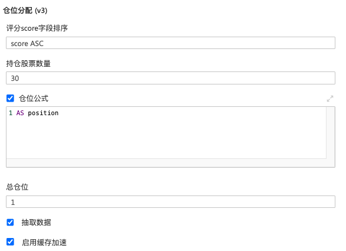Focus the score ASC sort input field
The height and width of the screenshot is (251, 346).
click(x=171, y=43)
